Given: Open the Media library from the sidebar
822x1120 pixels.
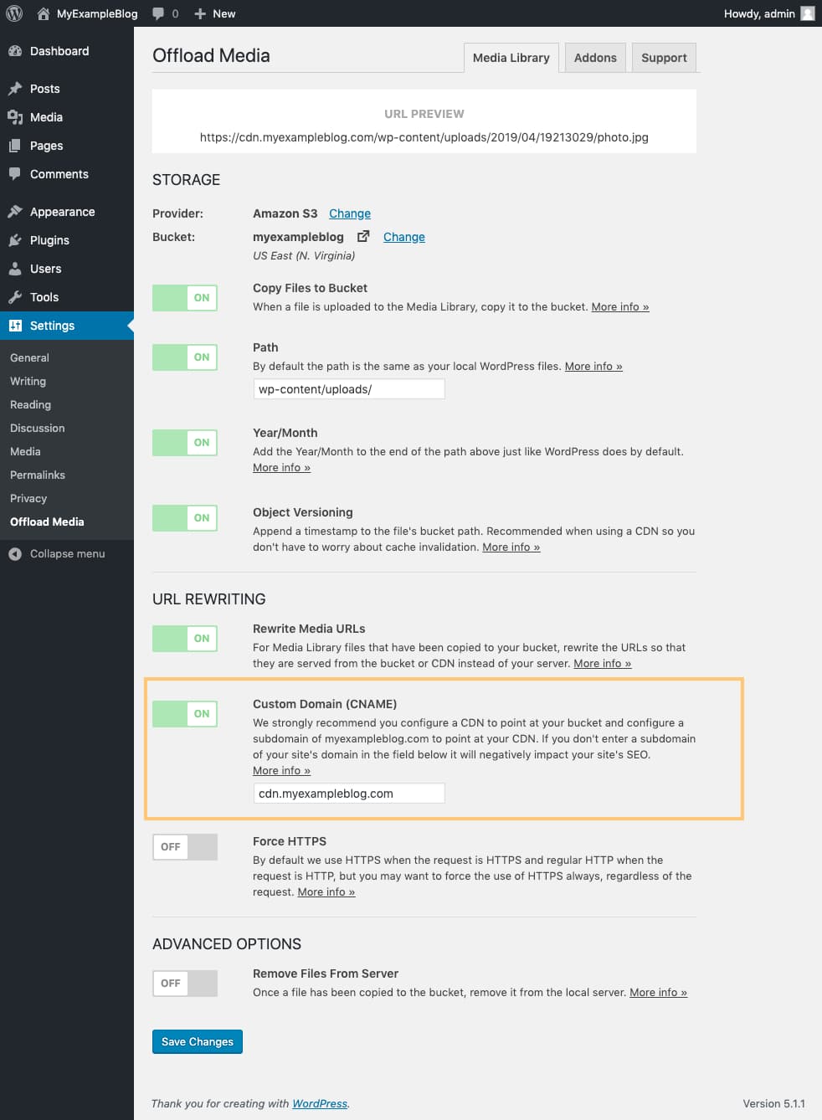Looking at the screenshot, I should [17, 117].
